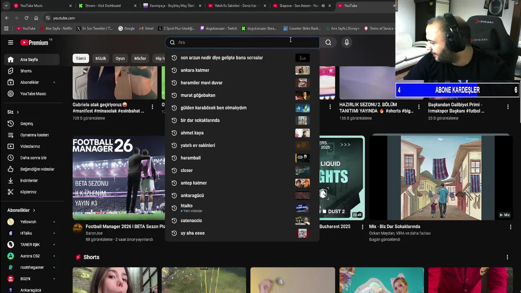The image size is (521, 293).
Task: Select the Müzik filter chip
Action: click(x=101, y=58)
